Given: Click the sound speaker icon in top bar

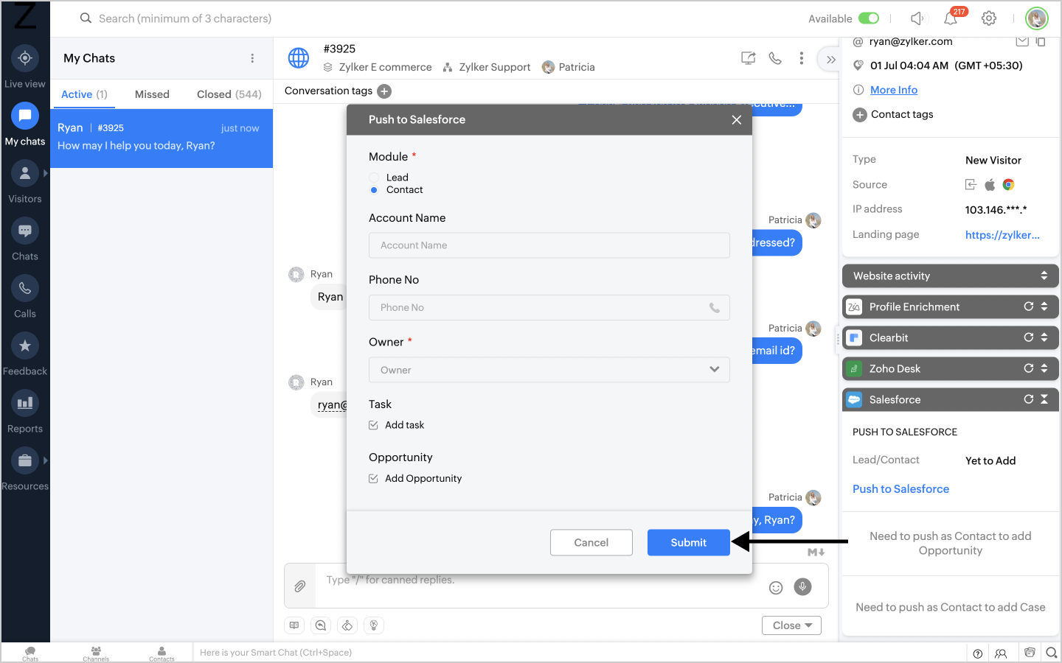Looking at the screenshot, I should tap(917, 18).
